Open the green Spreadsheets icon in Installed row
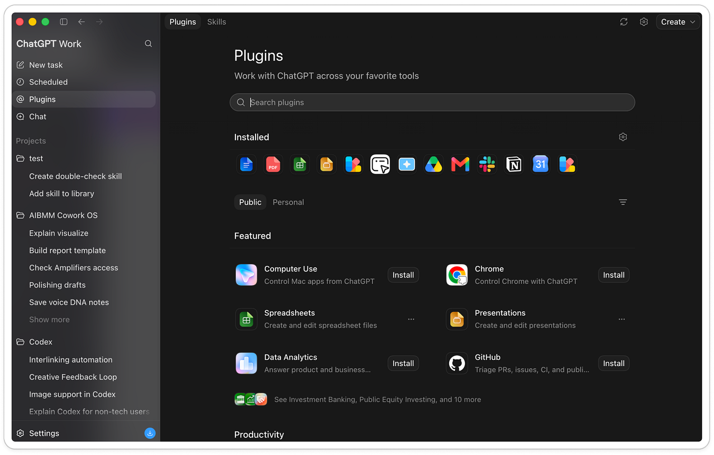The width and height of the screenshot is (714, 455). [300, 164]
